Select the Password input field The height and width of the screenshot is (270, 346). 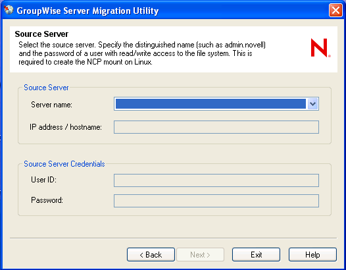(x=216, y=201)
